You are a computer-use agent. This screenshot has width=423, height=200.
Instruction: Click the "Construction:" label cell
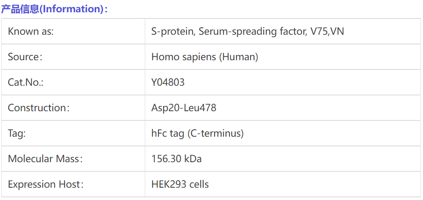39,108
